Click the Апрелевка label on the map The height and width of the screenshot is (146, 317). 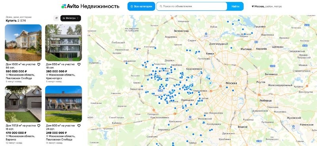164,130
